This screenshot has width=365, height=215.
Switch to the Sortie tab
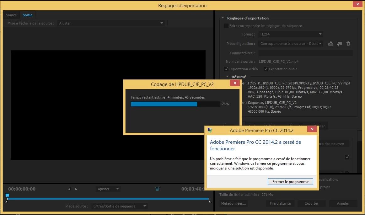click(x=28, y=15)
